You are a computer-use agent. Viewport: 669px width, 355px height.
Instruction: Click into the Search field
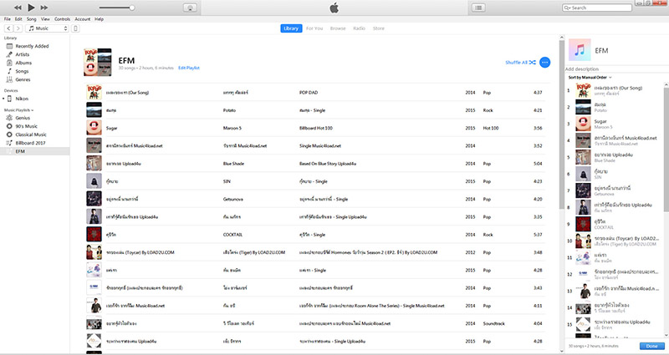coord(596,8)
